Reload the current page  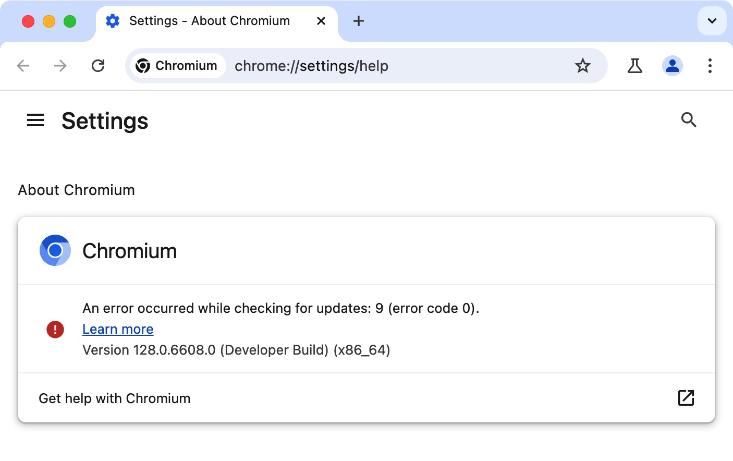[98, 66]
